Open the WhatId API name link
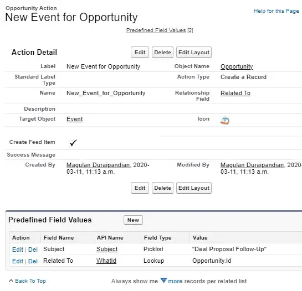302x291 pixels. [x=106, y=261]
